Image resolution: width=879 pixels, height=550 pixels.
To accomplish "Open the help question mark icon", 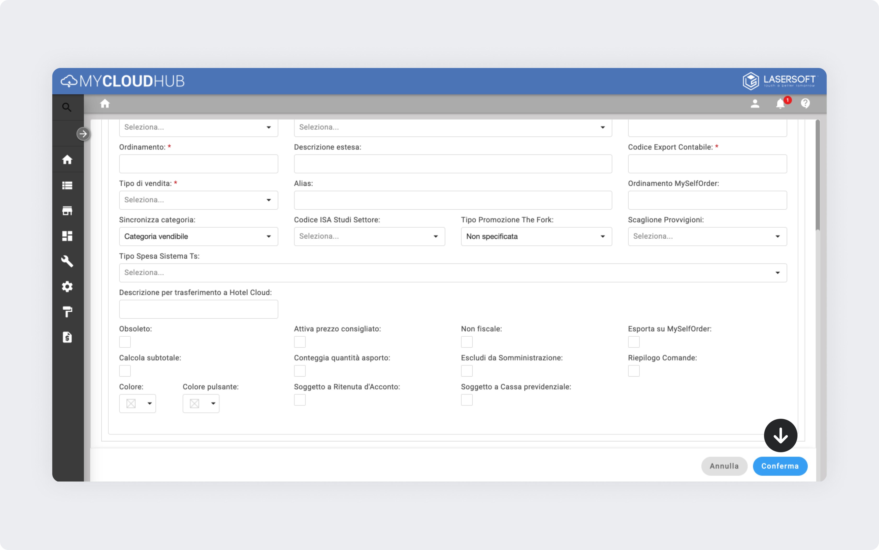I will [805, 104].
